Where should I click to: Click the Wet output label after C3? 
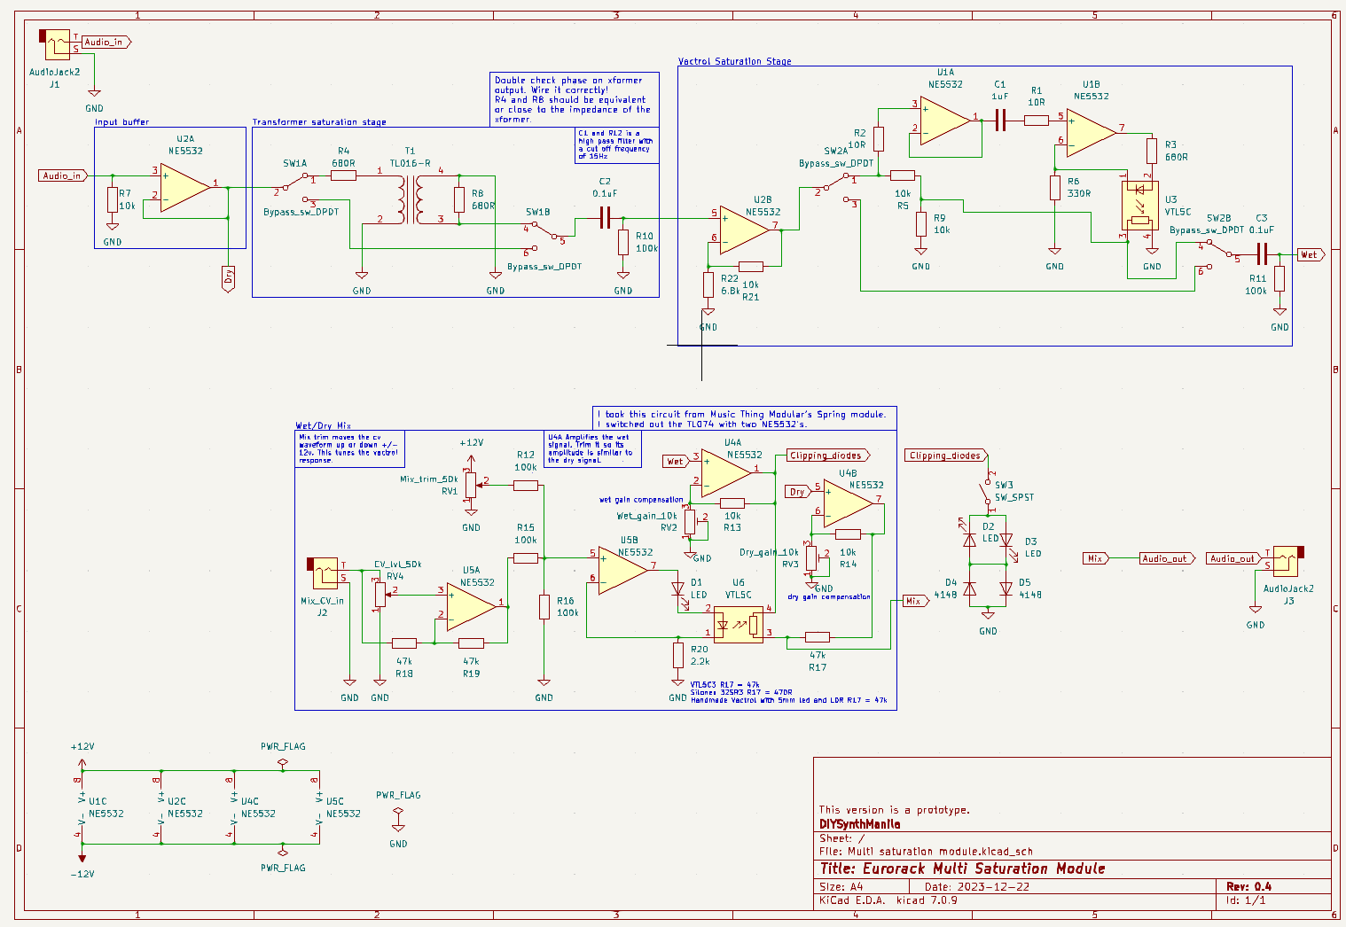[1311, 254]
